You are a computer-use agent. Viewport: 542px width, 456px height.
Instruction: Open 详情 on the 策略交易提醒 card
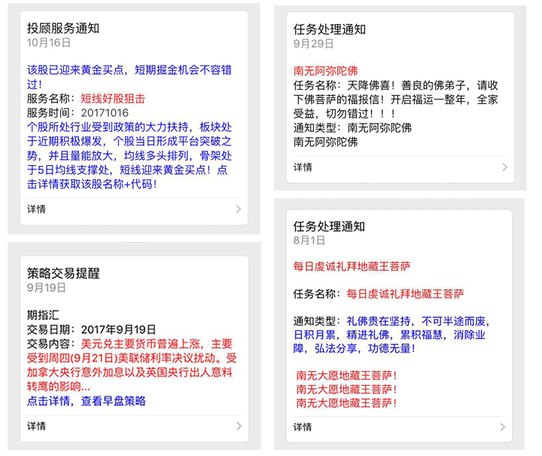coord(36,427)
